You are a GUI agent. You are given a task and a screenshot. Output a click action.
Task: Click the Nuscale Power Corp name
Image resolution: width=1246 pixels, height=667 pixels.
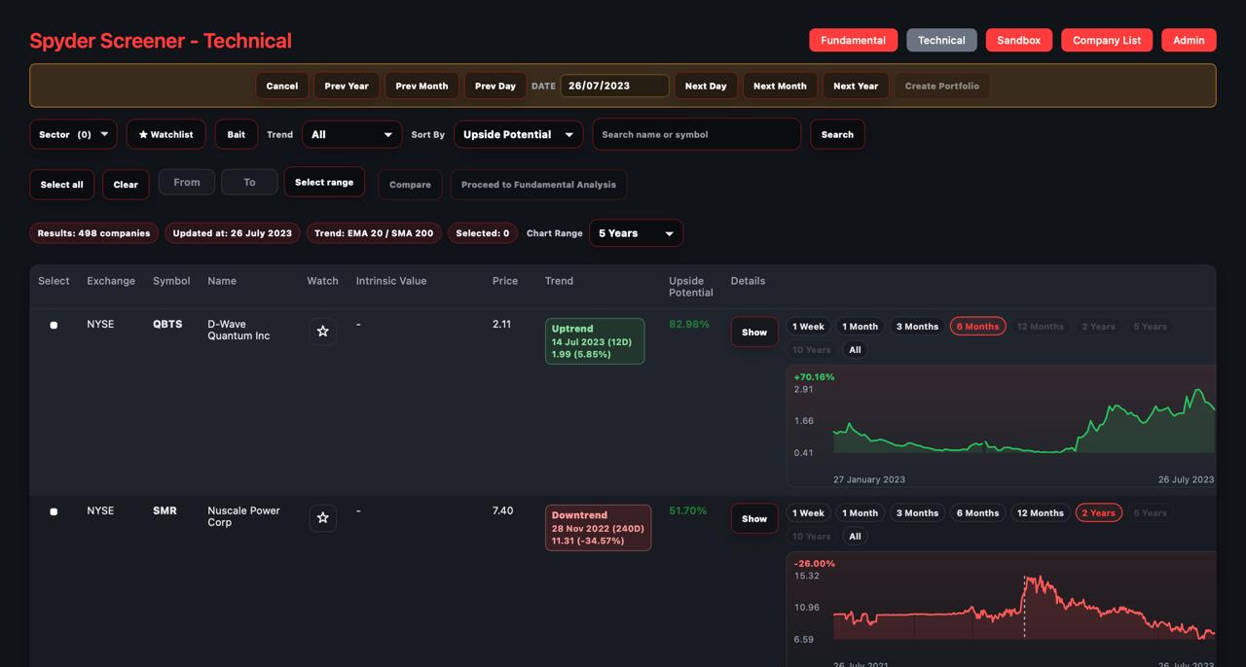[x=243, y=516]
